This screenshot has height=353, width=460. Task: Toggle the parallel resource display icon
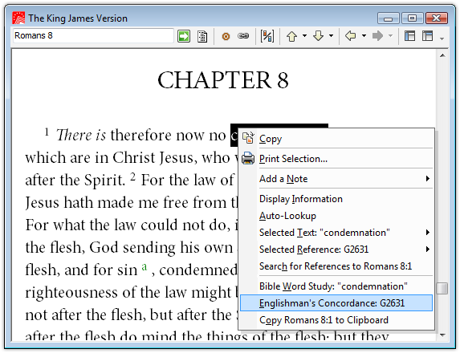coord(267,36)
